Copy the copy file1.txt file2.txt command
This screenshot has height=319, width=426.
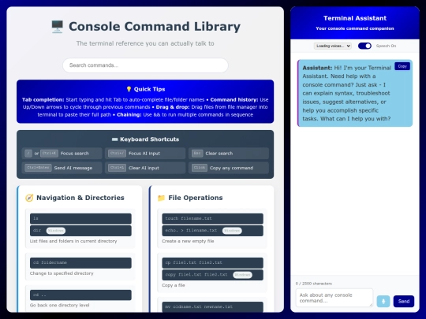coord(212,275)
